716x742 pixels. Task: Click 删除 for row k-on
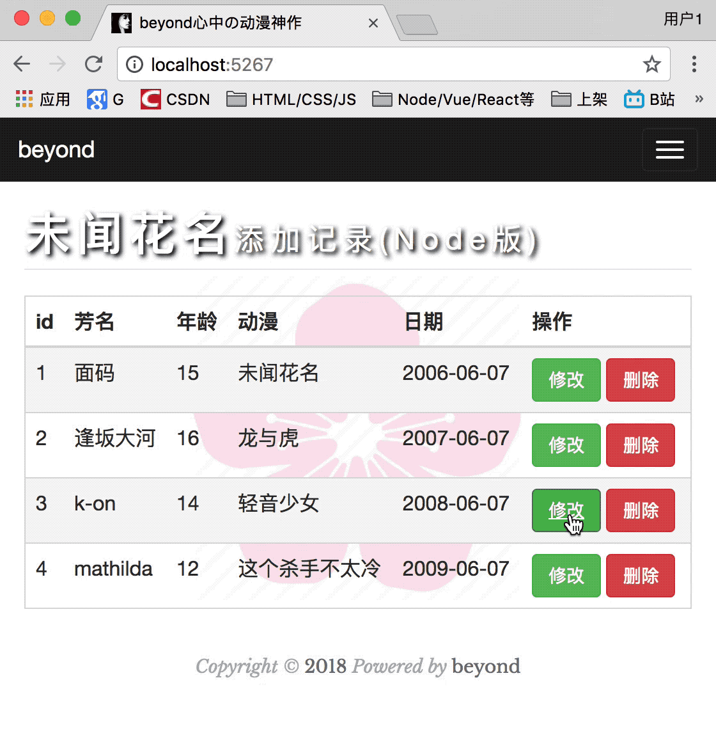point(641,510)
